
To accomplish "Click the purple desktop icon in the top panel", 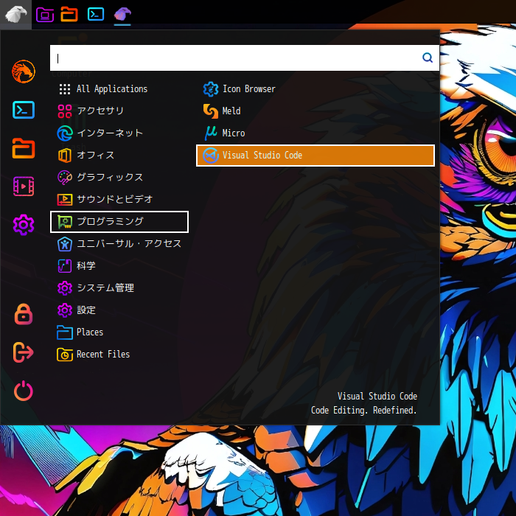I will click(x=45, y=14).
